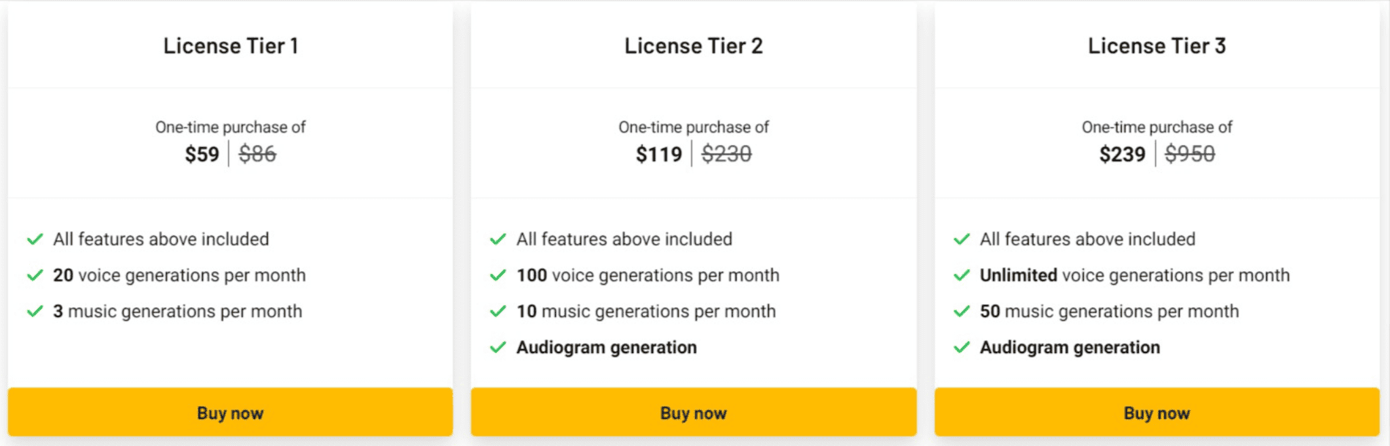Click checkmark beside 10 music generations
Image resolution: width=1390 pixels, height=446 pixels.
click(x=498, y=311)
